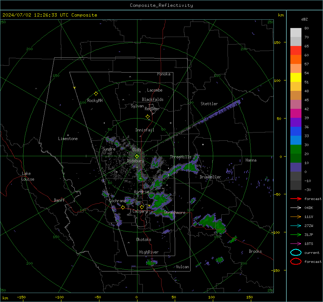The image size is (323, 302).
Task: Click the Ponoka city label
Action: (164, 74)
